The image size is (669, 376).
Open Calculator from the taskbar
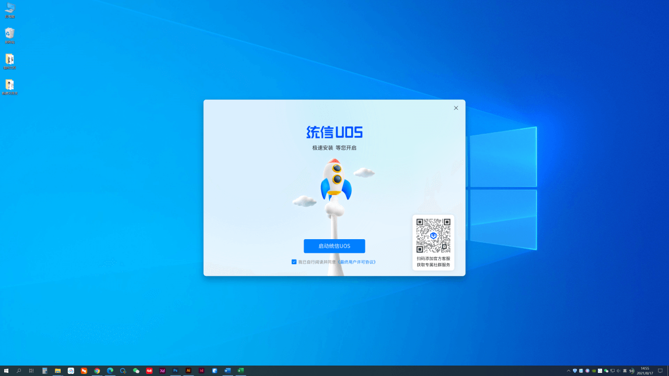point(45,371)
